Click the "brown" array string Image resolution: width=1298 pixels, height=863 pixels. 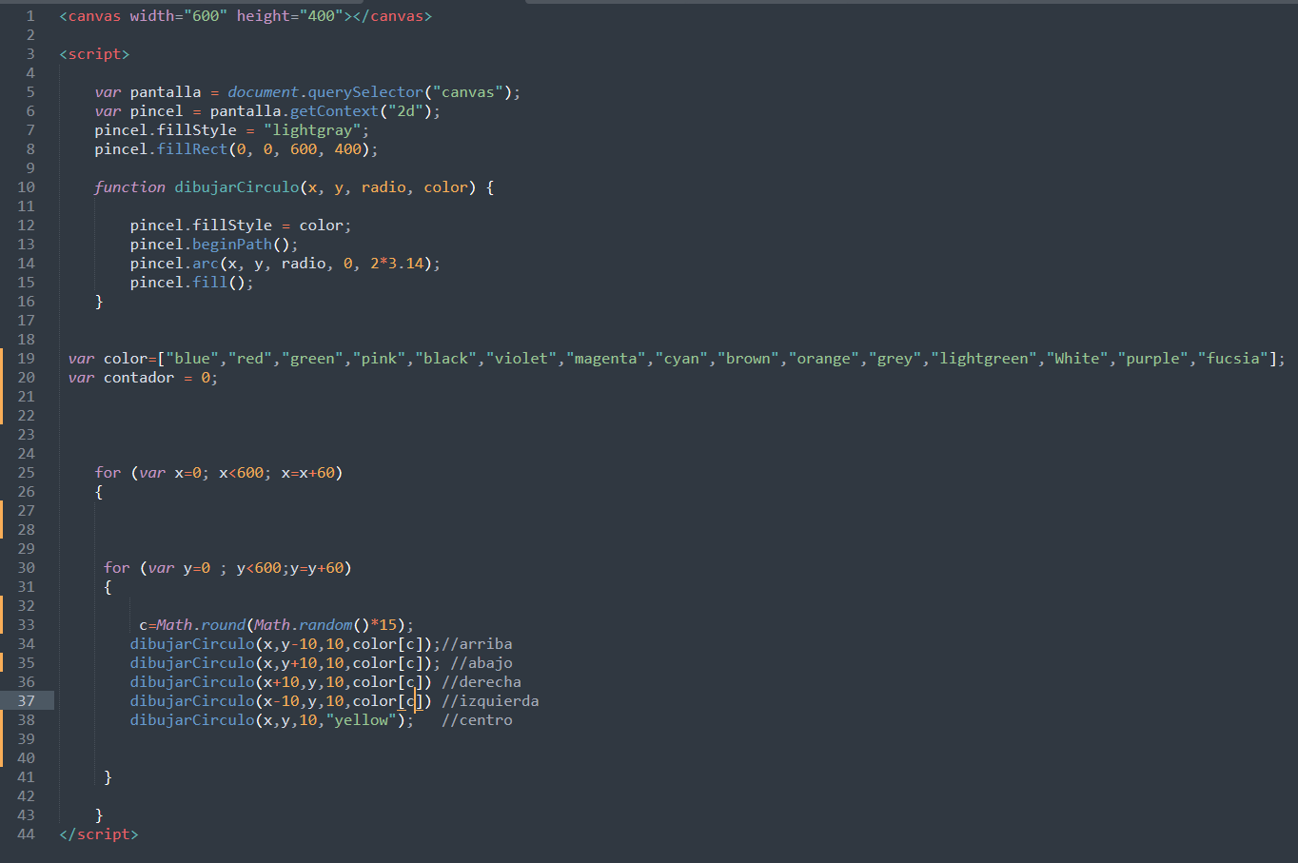point(748,359)
